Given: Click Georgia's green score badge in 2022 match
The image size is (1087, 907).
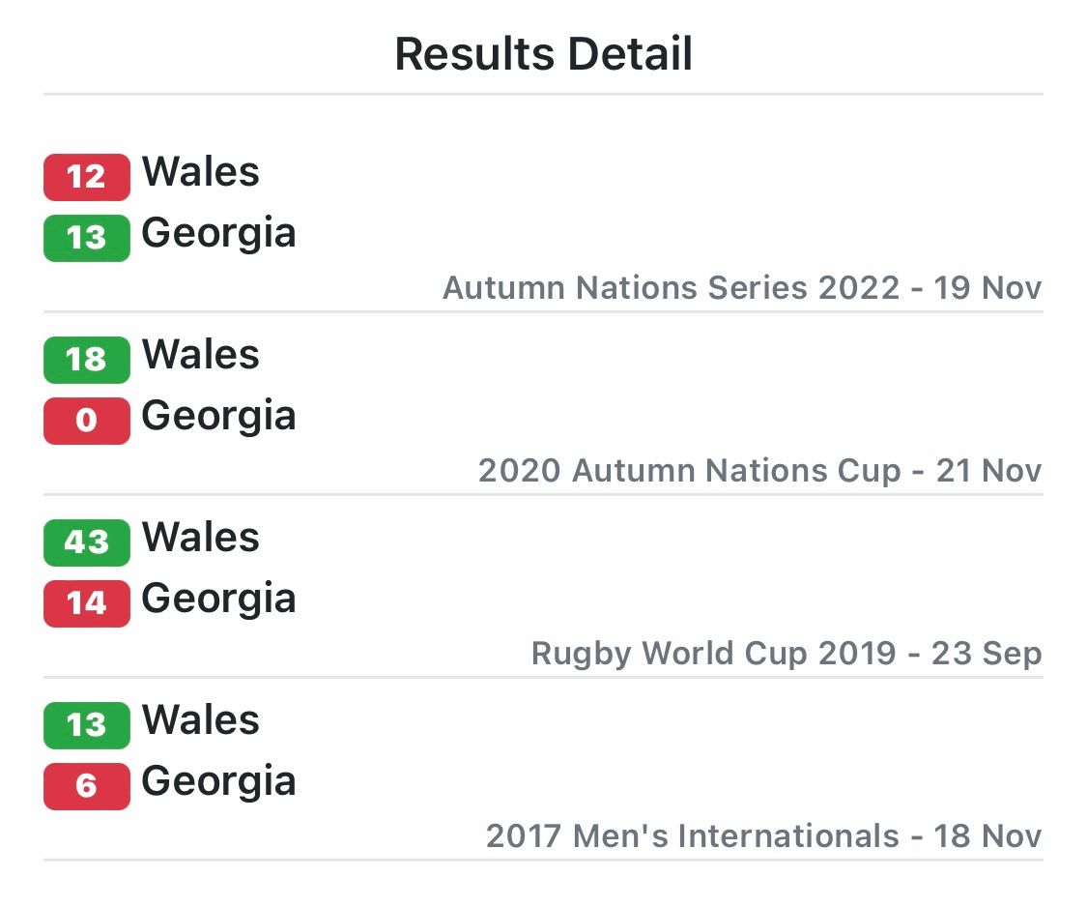Looking at the screenshot, I should click(86, 238).
